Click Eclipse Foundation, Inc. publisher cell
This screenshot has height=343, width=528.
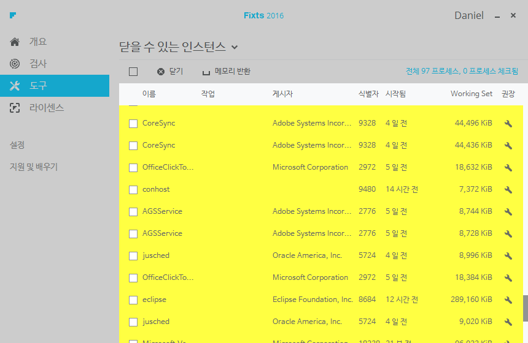pos(313,300)
